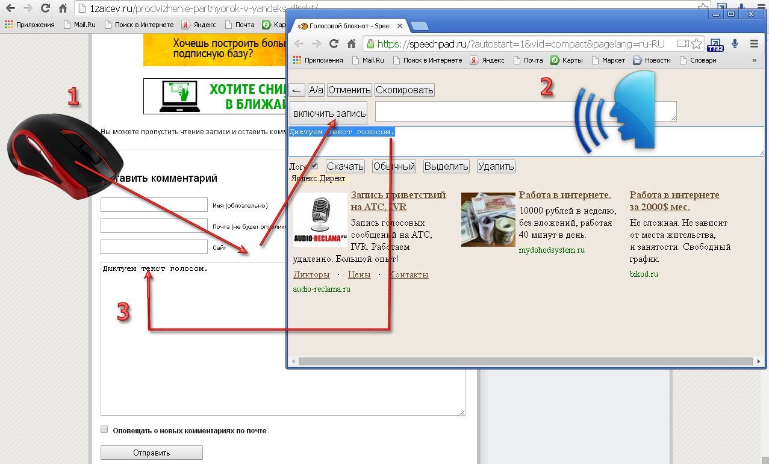Bookmark the Speechpad page with the star icon
The height and width of the screenshot is (464, 769).
click(696, 44)
